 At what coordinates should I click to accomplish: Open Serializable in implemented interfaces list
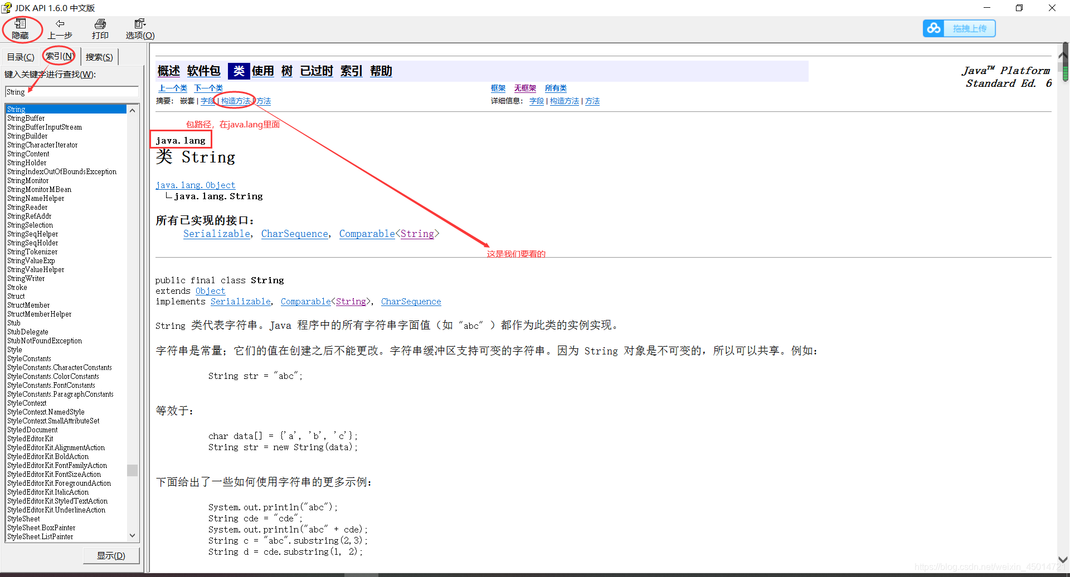(217, 234)
